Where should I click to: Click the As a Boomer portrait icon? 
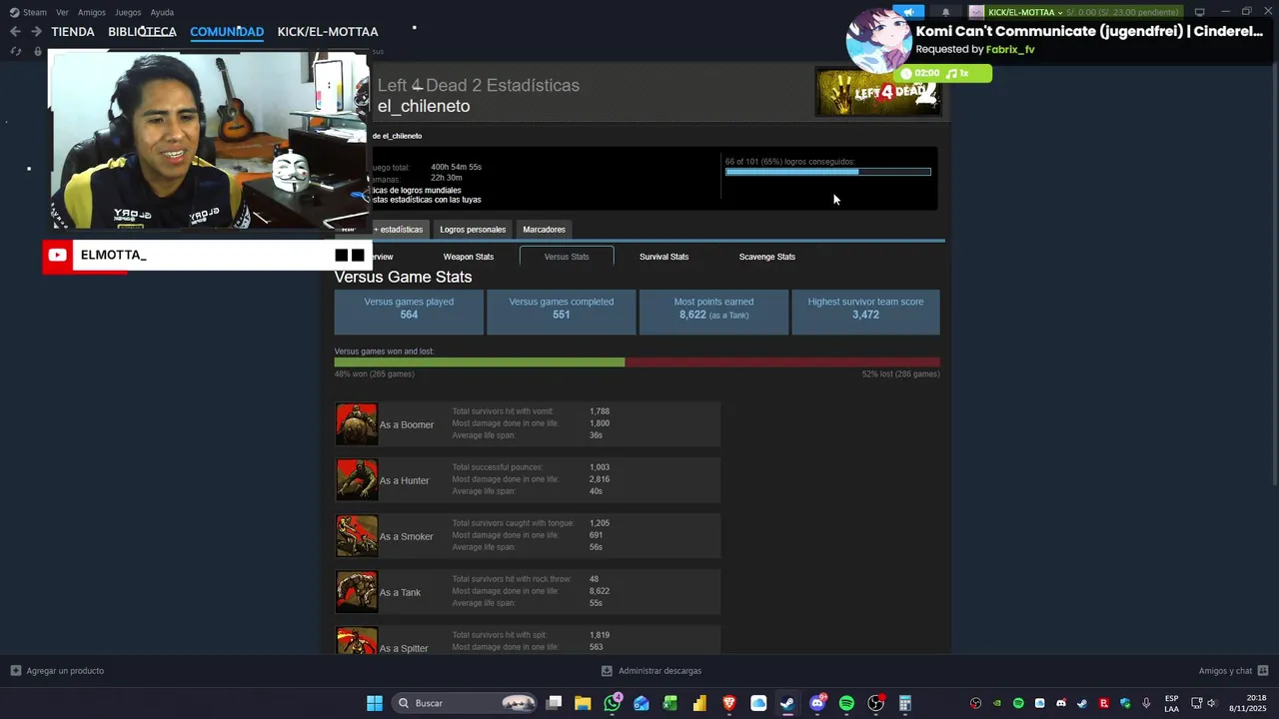tap(357, 424)
